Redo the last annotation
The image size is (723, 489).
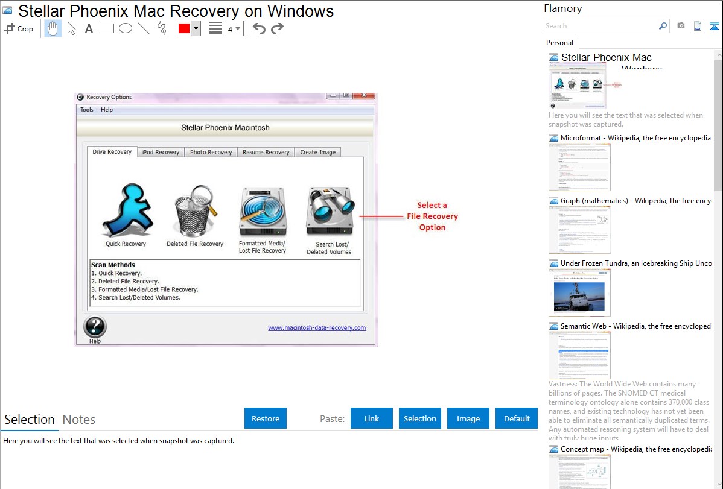point(277,28)
